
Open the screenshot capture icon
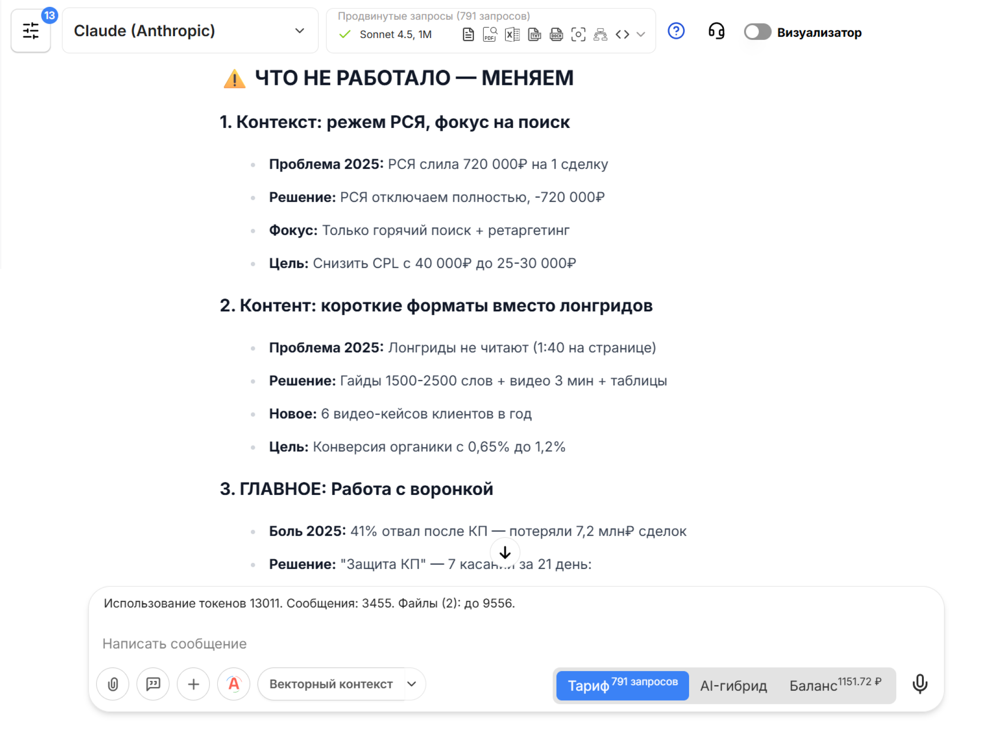(x=578, y=34)
